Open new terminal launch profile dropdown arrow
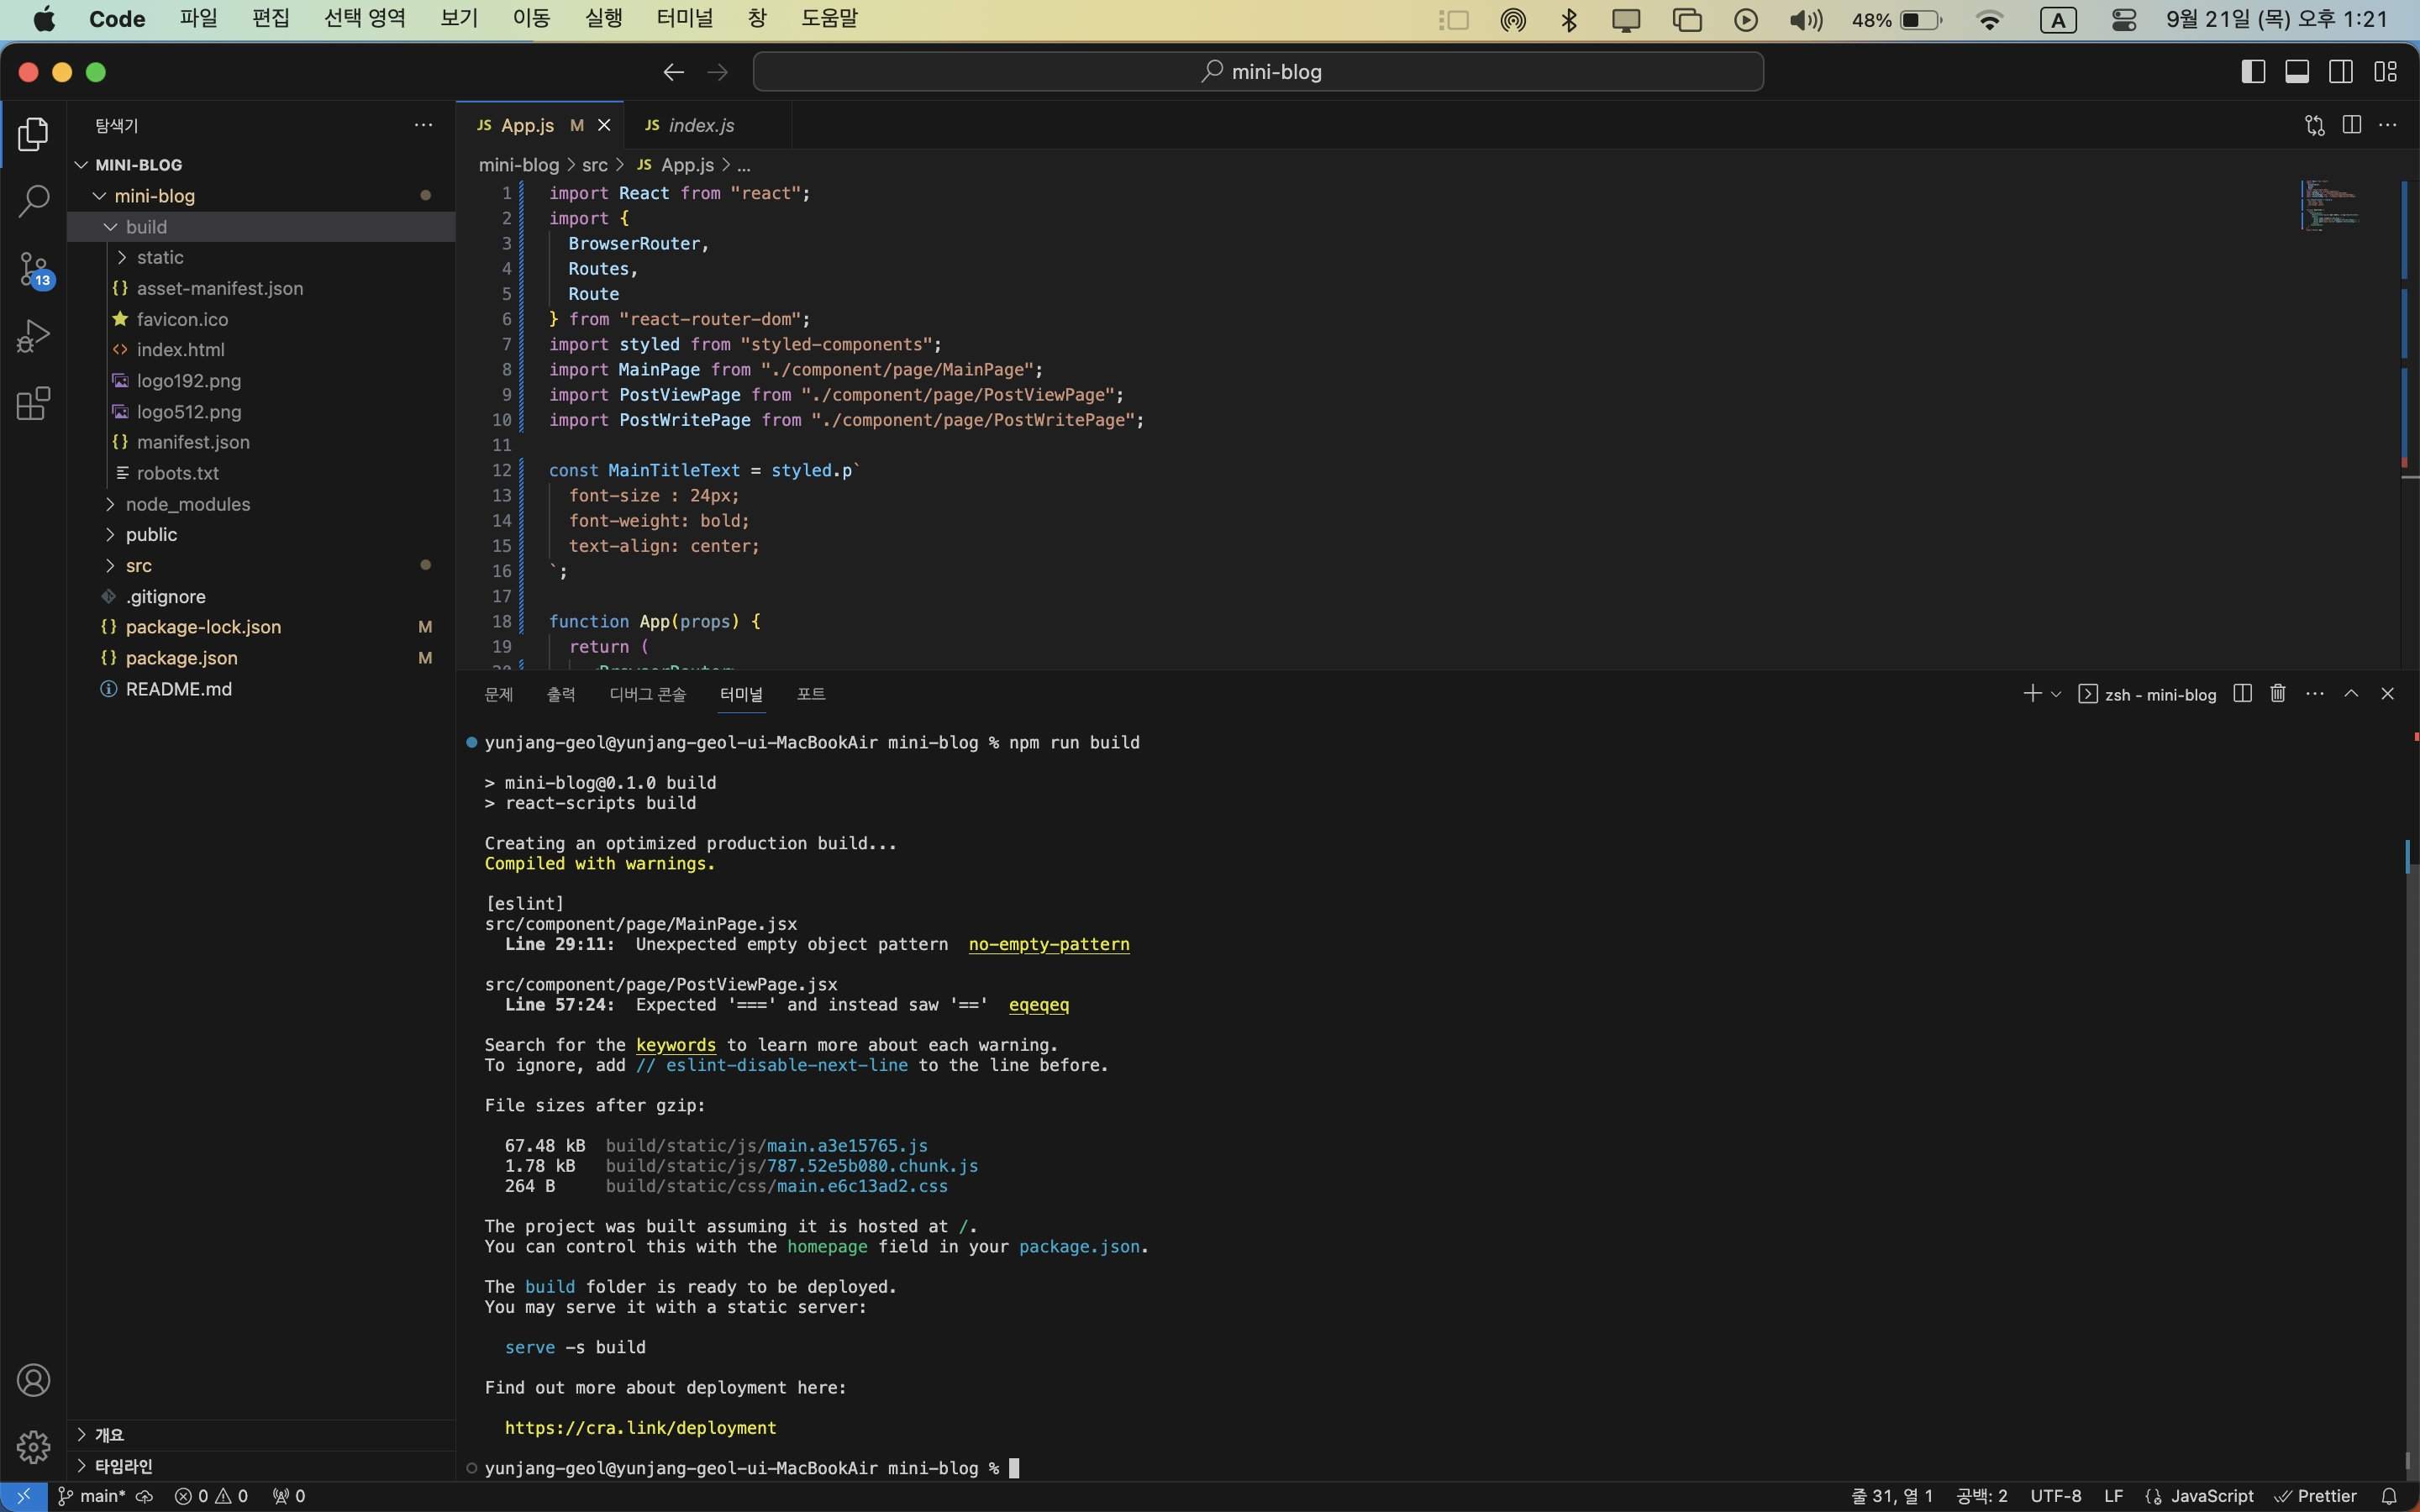This screenshot has width=2420, height=1512. click(2056, 694)
